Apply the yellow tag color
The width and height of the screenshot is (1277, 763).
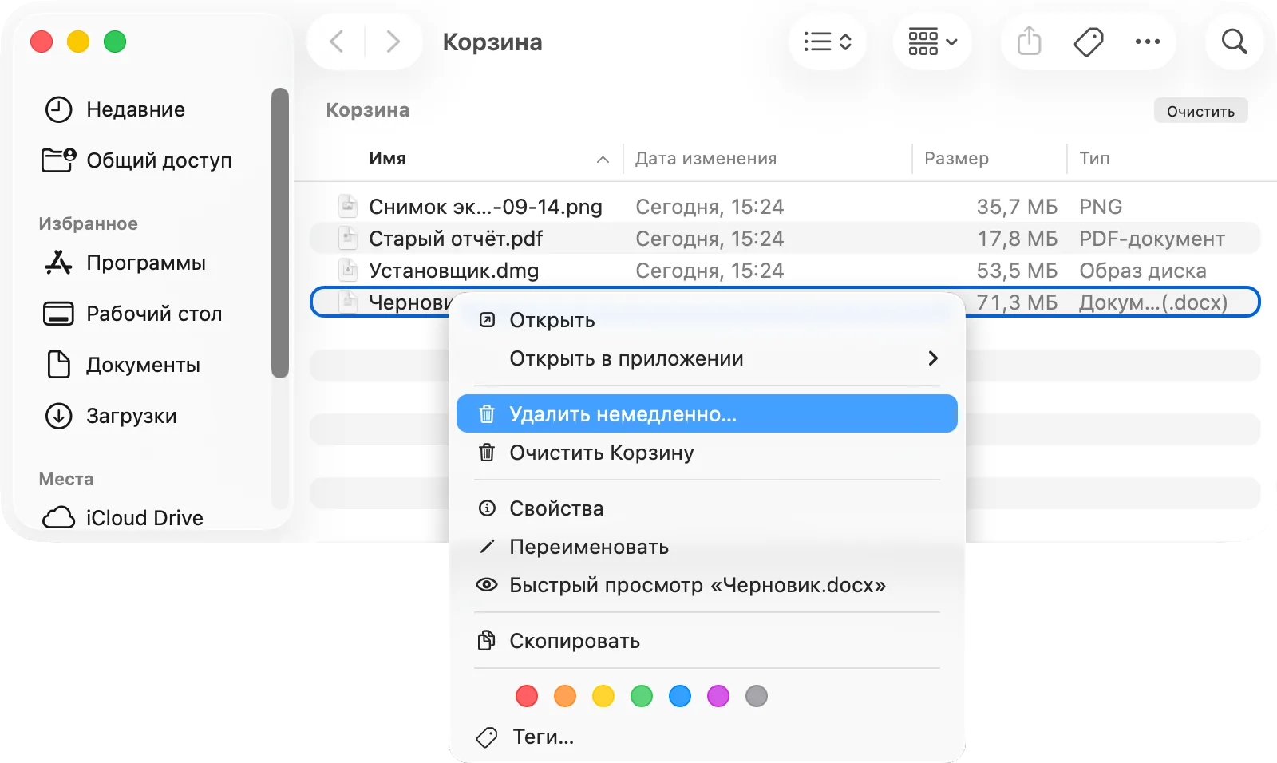603,696
